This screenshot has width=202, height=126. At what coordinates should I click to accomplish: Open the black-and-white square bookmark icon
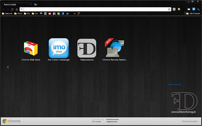(x=45, y=14)
